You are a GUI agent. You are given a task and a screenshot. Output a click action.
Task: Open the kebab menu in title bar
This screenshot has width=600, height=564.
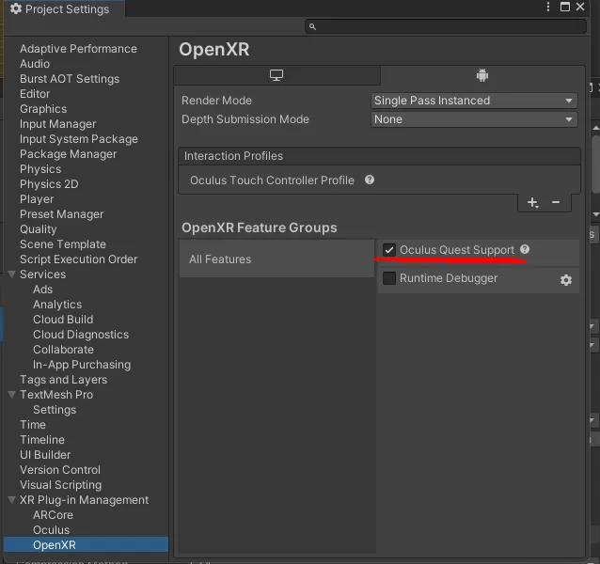click(548, 7)
